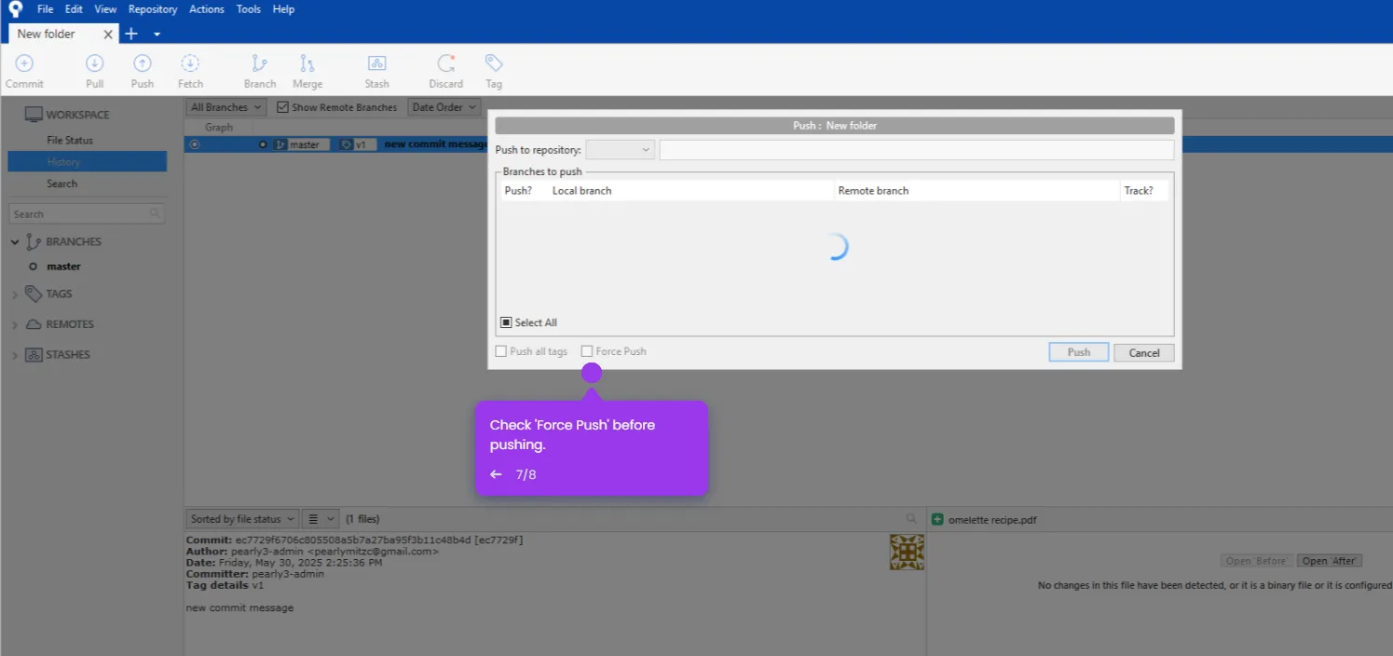Click the Open 'After' button
This screenshot has width=1393, height=656.
click(x=1330, y=561)
